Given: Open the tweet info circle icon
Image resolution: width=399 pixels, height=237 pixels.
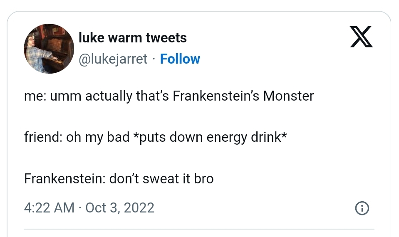Looking at the screenshot, I should 362,208.
